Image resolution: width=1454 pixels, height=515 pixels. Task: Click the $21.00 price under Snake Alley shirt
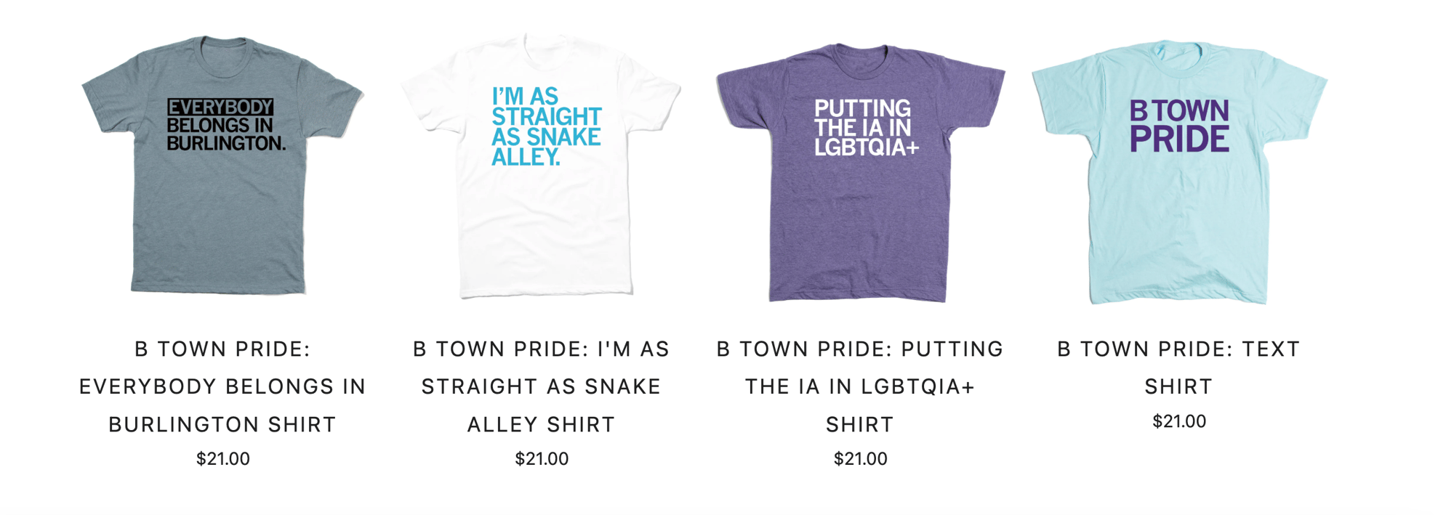(x=542, y=459)
